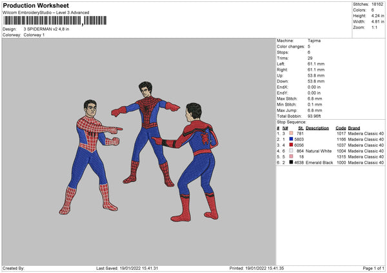Click thread code 1315
Image resolution: width=387 pixels, height=273 pixels.
(x=341, y=156)
